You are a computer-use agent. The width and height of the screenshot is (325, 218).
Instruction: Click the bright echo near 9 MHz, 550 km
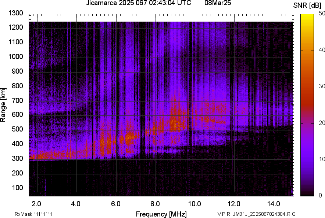pyautogui.click(x=176, y=123)
